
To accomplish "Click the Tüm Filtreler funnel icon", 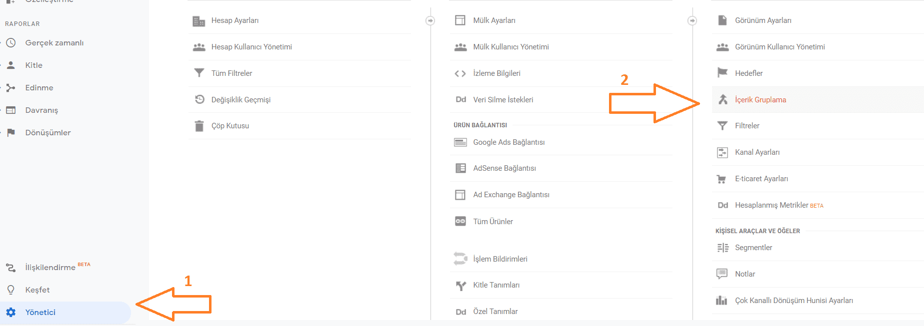I will point(199,73).
